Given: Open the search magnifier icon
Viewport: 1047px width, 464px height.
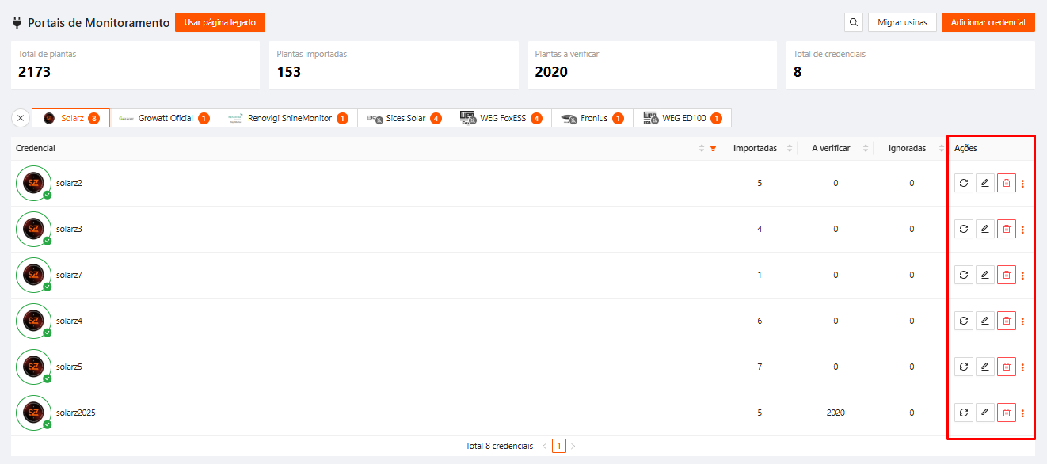Looking at the screenshot, I should 854,22.
